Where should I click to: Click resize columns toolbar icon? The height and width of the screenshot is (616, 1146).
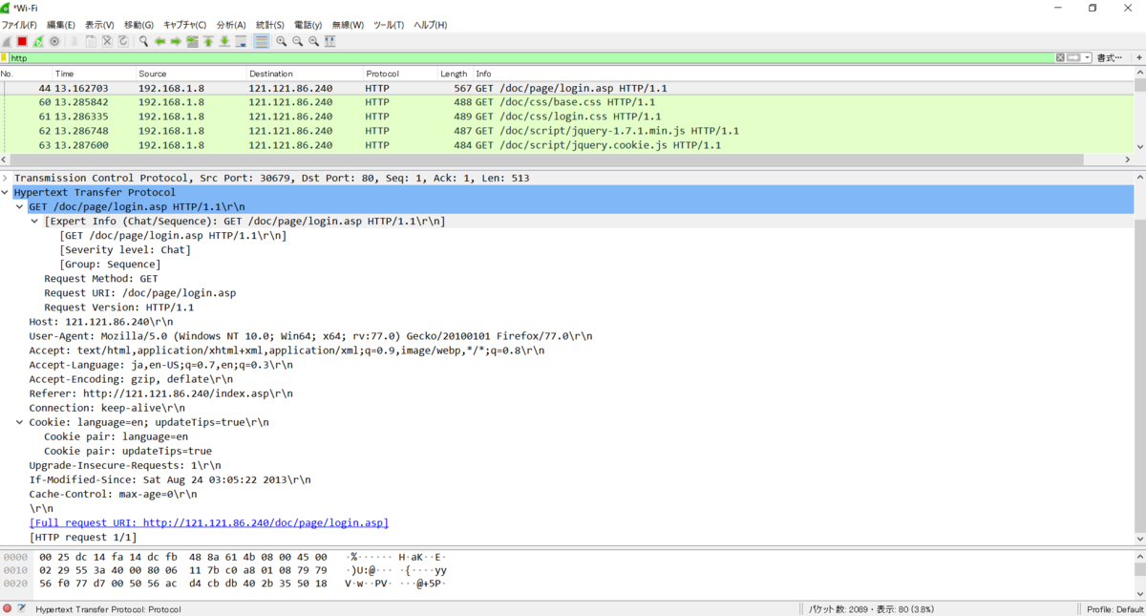329,41
